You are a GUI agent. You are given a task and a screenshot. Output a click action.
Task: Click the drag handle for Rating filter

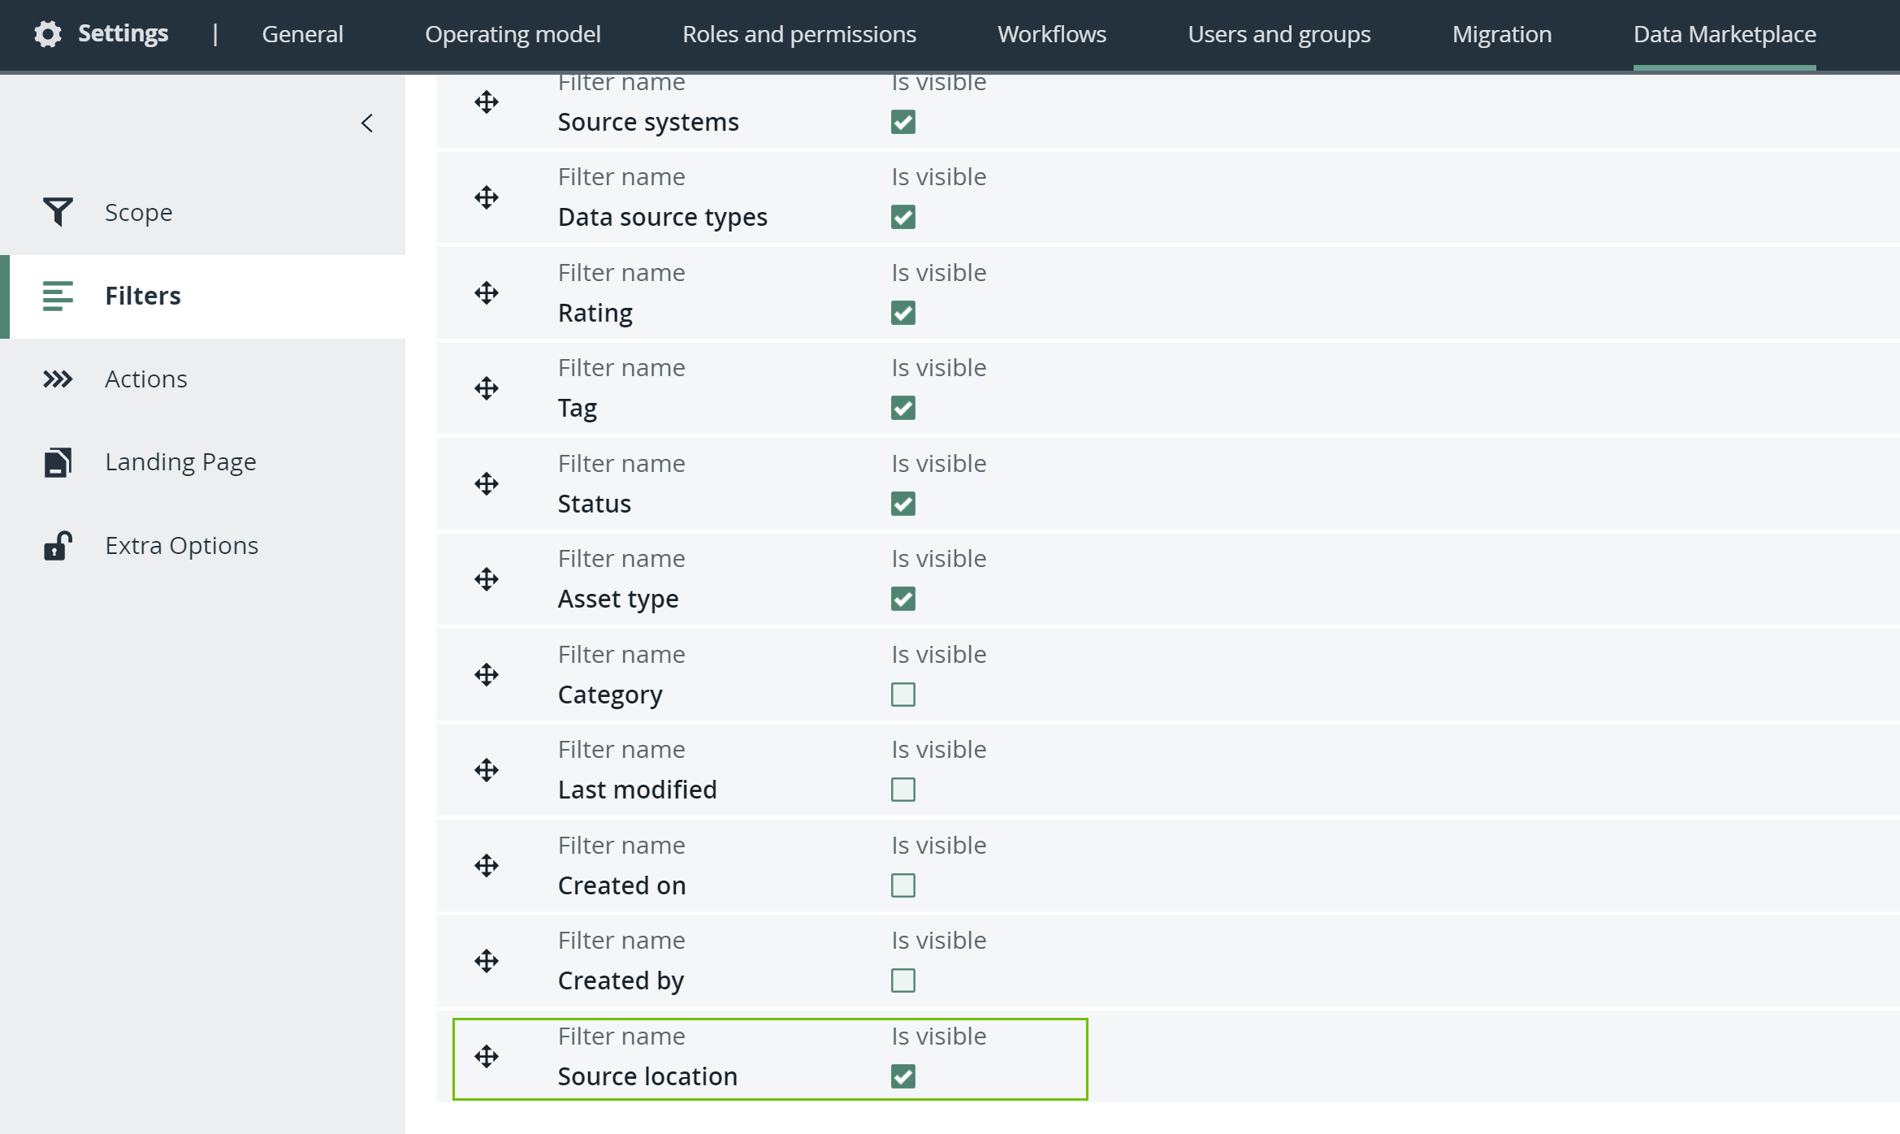pyautogui.click(x=487, y=293)
